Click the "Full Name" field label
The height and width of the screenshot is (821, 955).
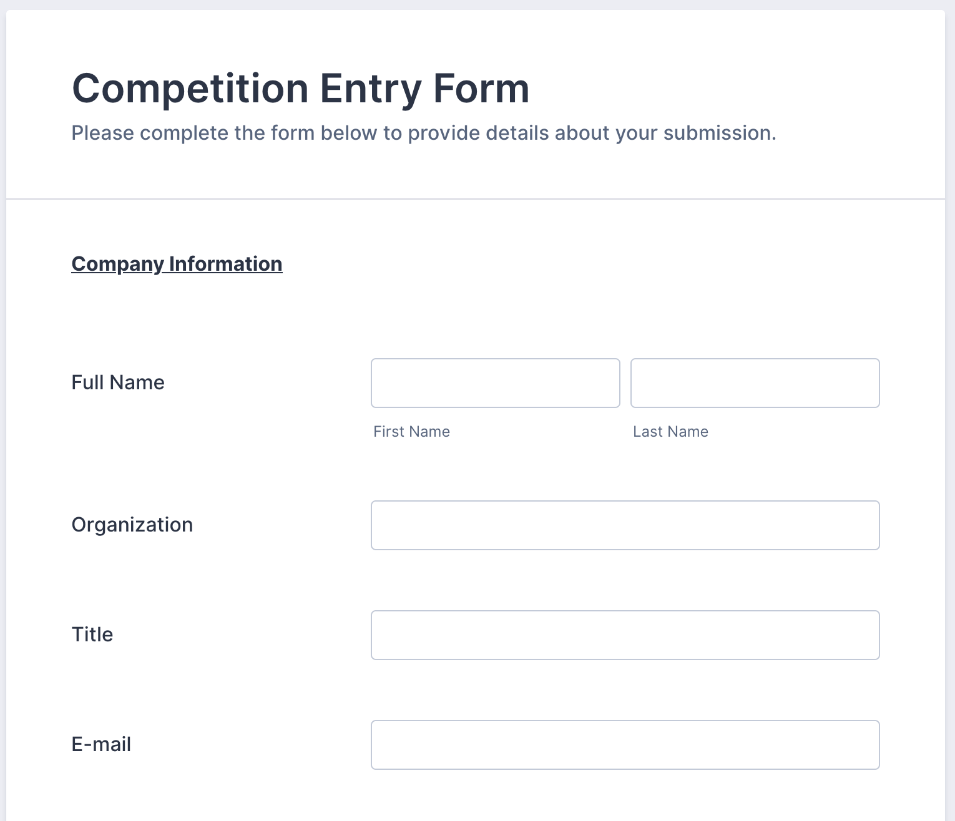tap(118, 382)
